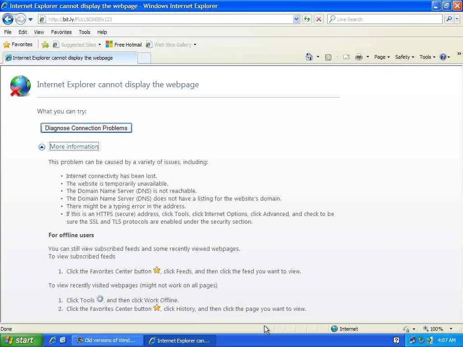The height and width of the screenshot is (347, 463).
Task: Click the network computers tray icon
Action: [412, 341]
